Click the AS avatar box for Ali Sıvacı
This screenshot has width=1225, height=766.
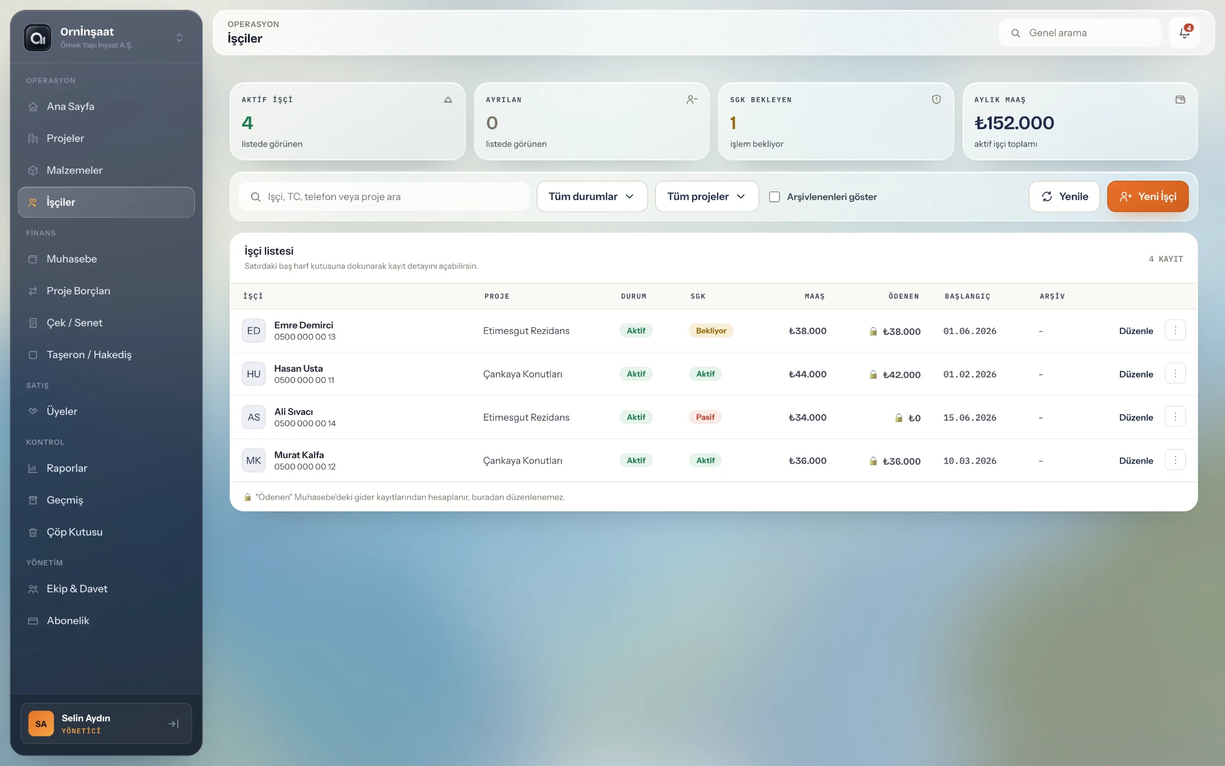click(254, 417)
